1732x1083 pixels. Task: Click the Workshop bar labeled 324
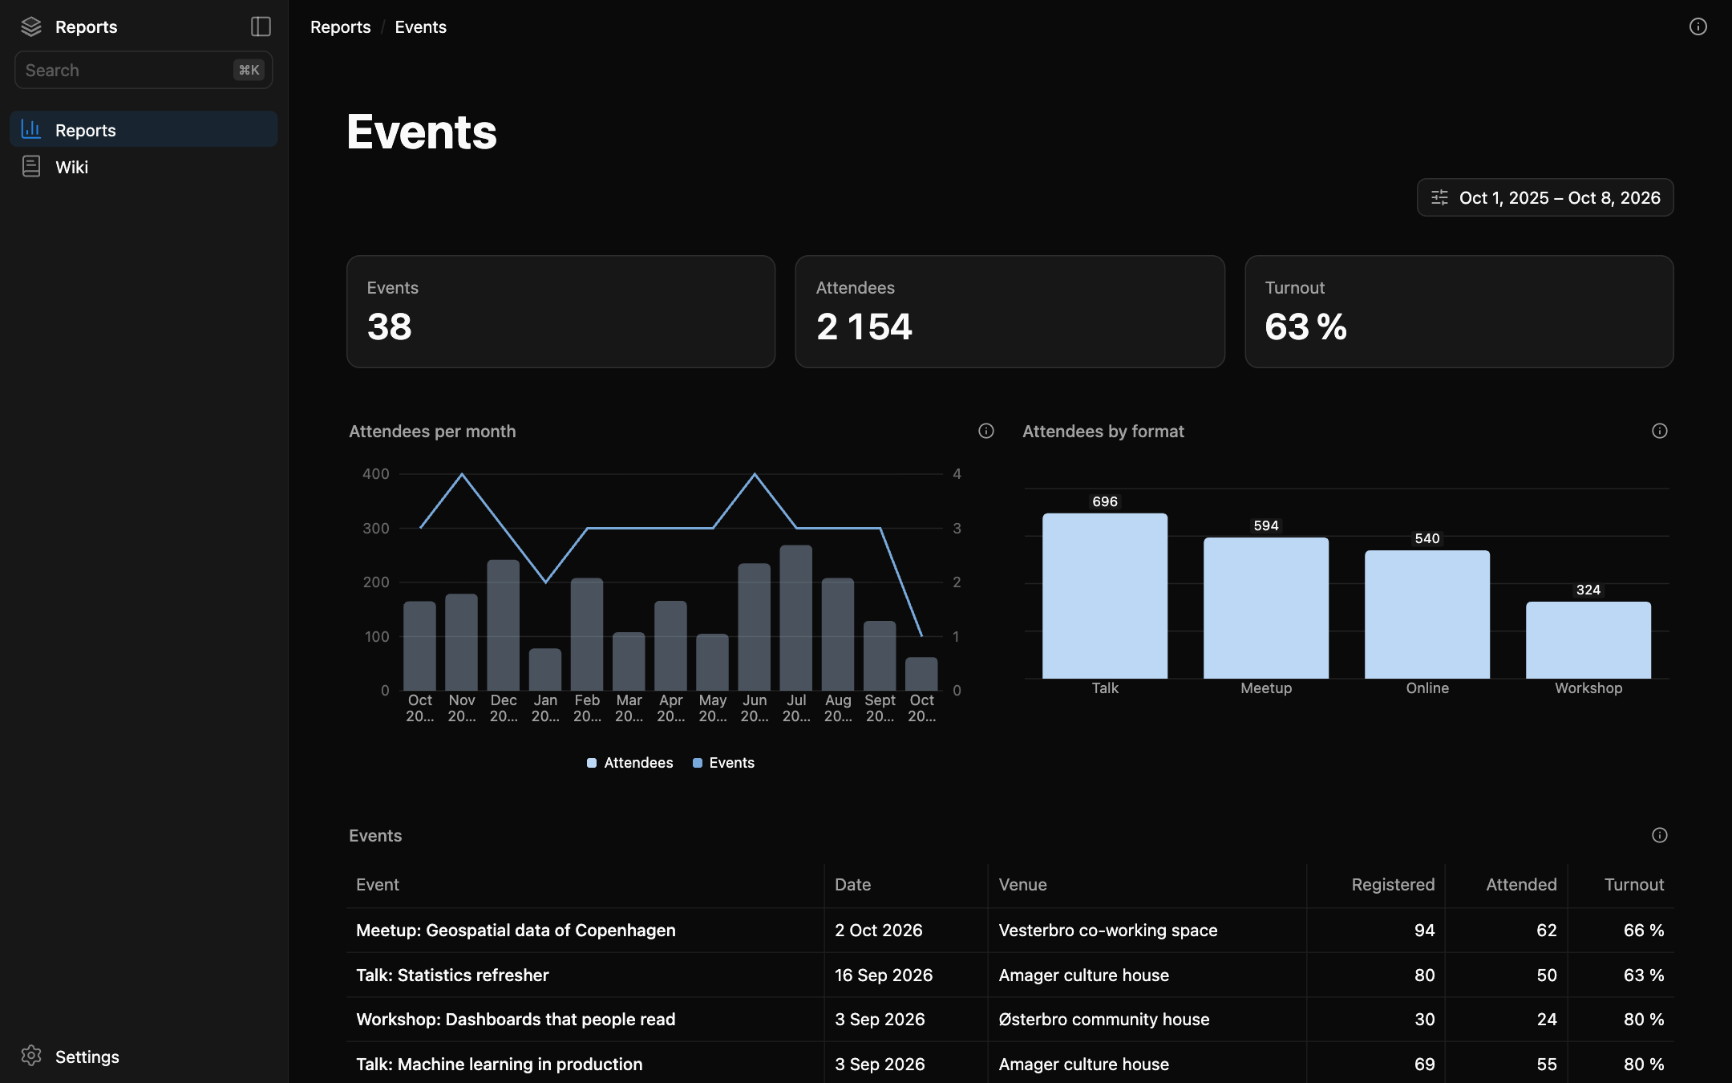(x=1588, y=639)
